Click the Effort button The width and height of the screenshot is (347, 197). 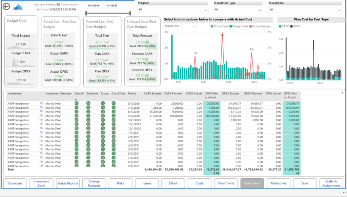click(x=173, y=183)
